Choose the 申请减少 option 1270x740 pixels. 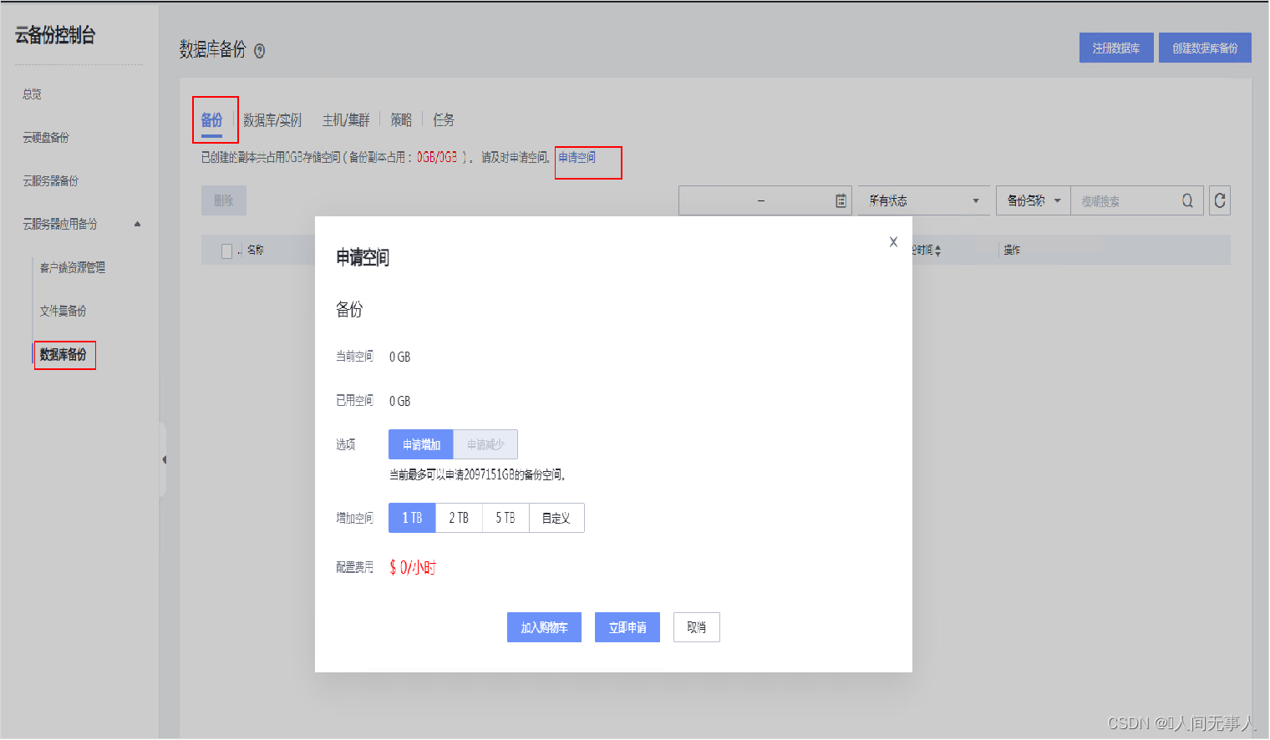tap(485, 444)
